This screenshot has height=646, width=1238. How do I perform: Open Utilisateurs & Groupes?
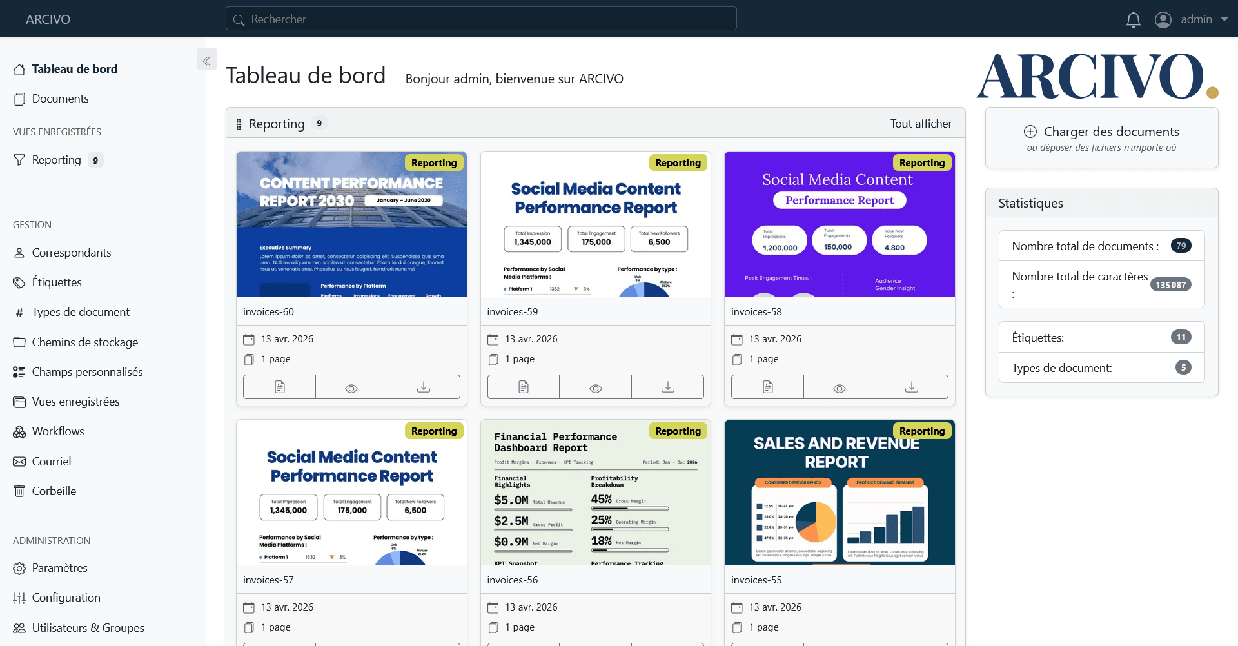coord(79,628)
